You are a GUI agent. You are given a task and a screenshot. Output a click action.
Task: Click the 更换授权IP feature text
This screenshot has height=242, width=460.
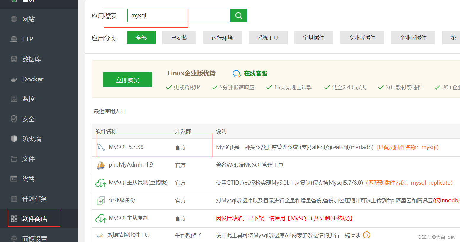click(x=187, y=88)
